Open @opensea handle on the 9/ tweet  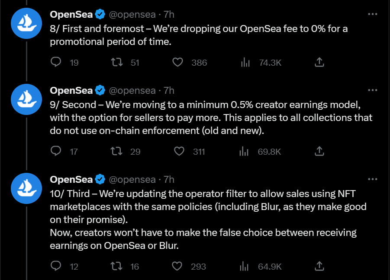point(132,90)
